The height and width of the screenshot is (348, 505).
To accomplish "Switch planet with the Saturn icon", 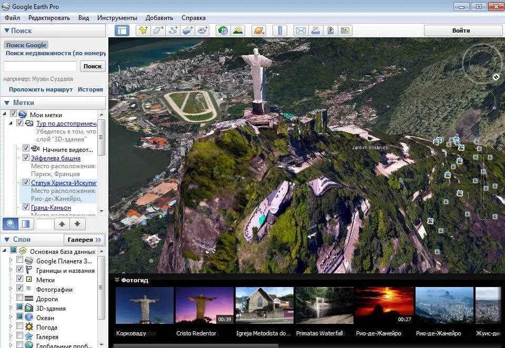I will tap(259, 30).
